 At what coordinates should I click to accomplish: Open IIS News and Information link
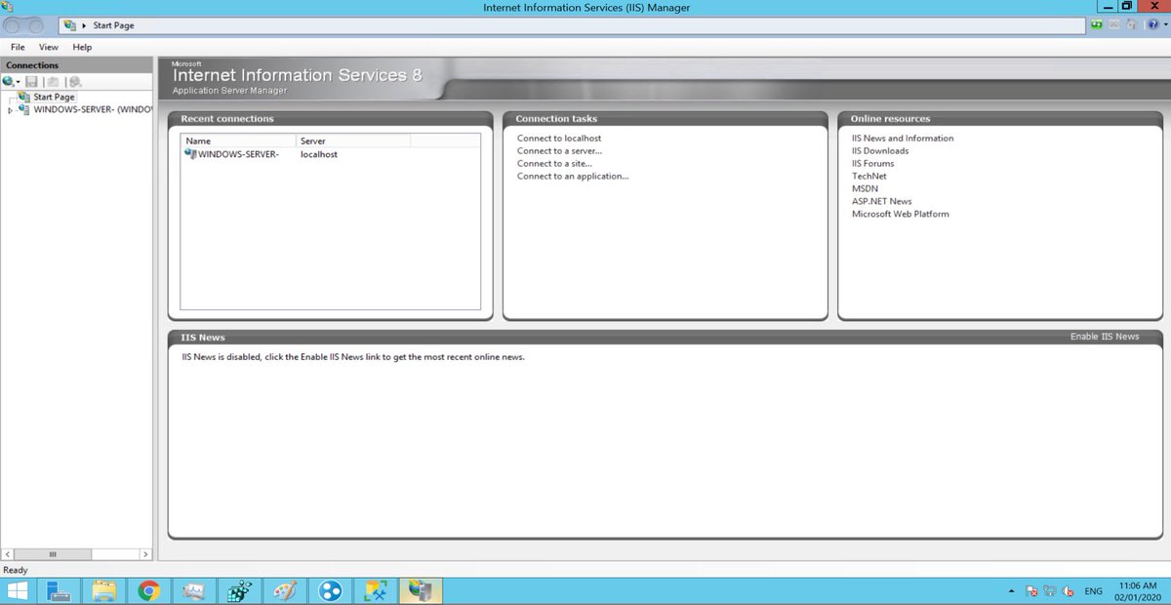pyautogui.click(x=903, y=139)
